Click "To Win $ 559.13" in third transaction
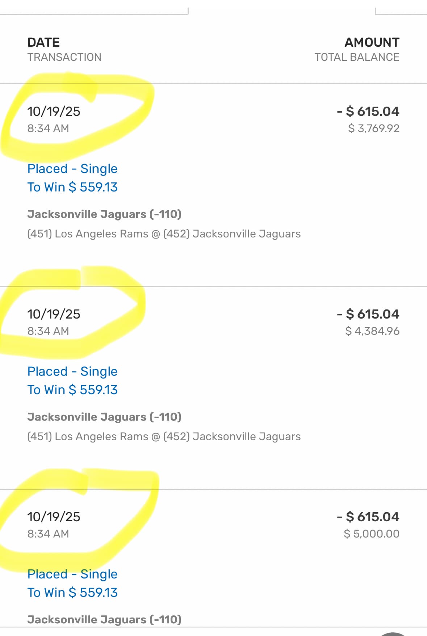Screen dimensions: 427x636 tap(72, 593)
